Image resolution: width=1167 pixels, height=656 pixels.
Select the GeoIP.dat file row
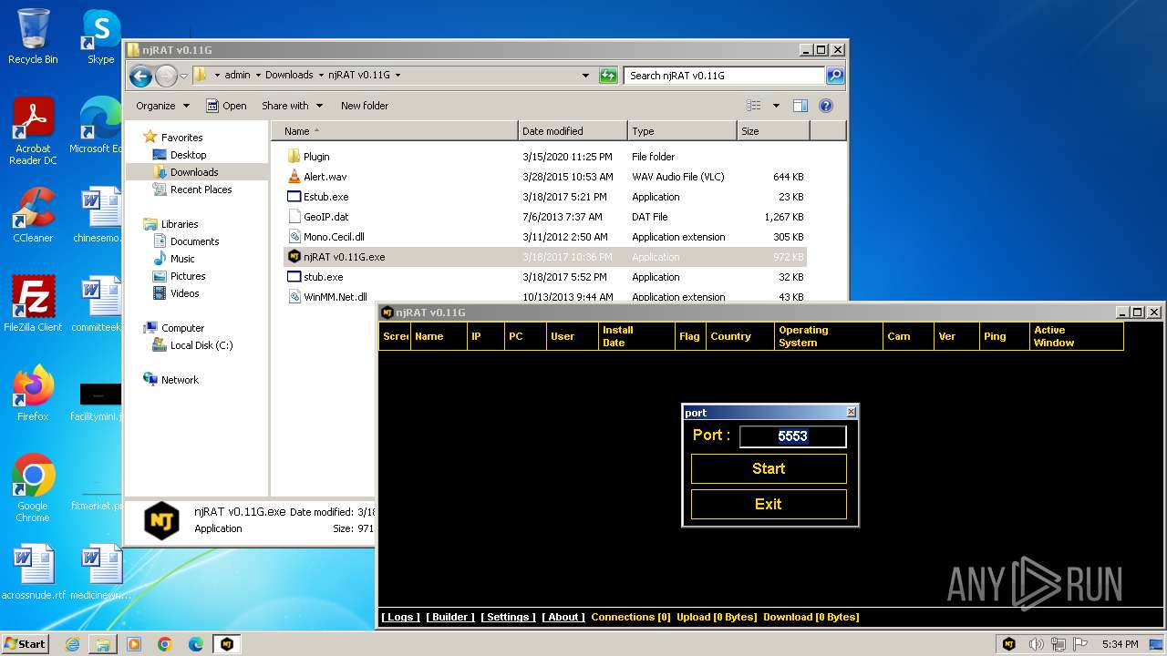pyautogui.click(x=545, y=217)
